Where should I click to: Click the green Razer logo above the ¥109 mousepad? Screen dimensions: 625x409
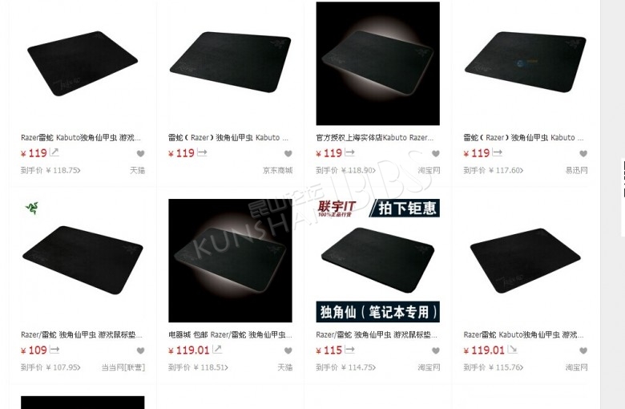pos(32,208)
